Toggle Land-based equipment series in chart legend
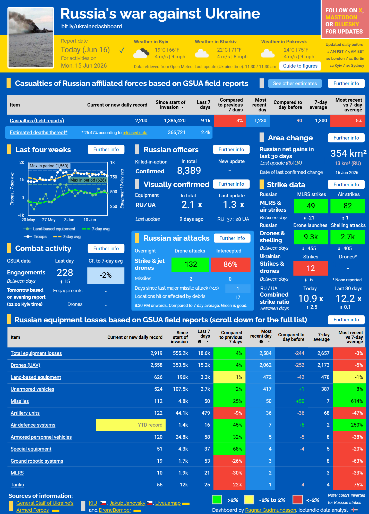369x514 pixels. click(x=49, y=229)
